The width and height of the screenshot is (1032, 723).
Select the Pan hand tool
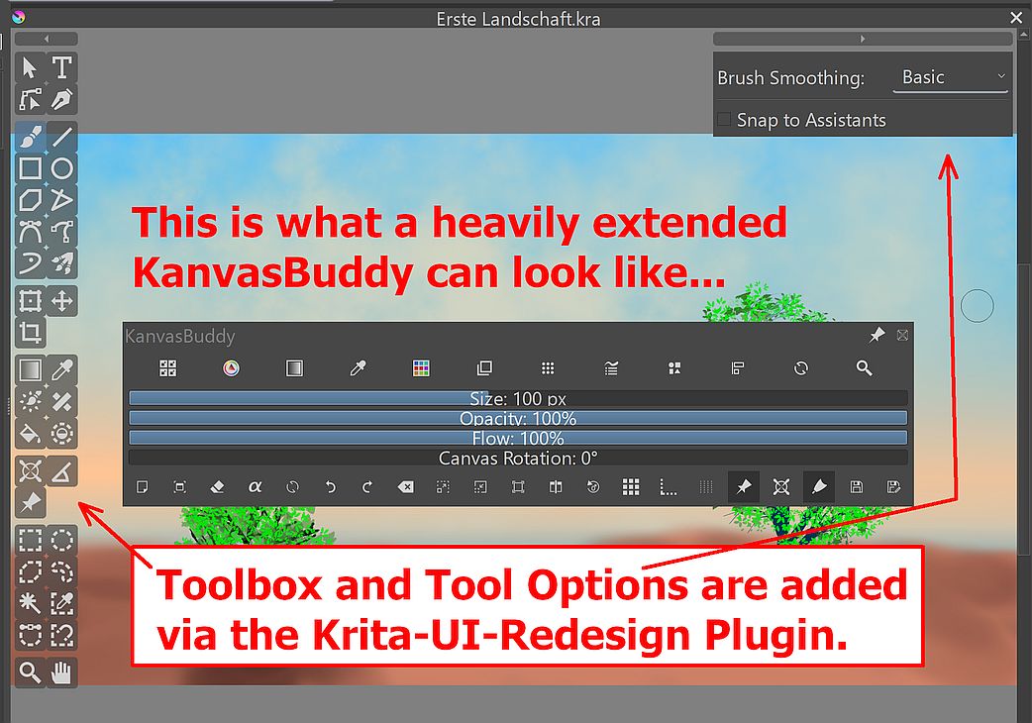coord(61,672)
